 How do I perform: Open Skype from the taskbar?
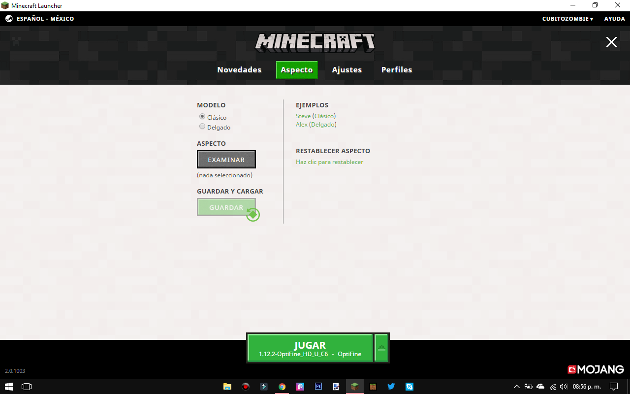[x=409, y=387]
